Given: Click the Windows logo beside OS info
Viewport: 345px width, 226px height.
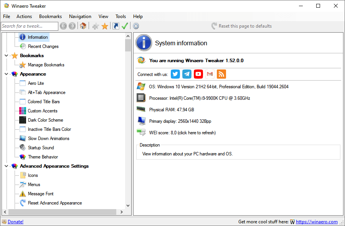Looking at the screenshot, I should point(141,86).
